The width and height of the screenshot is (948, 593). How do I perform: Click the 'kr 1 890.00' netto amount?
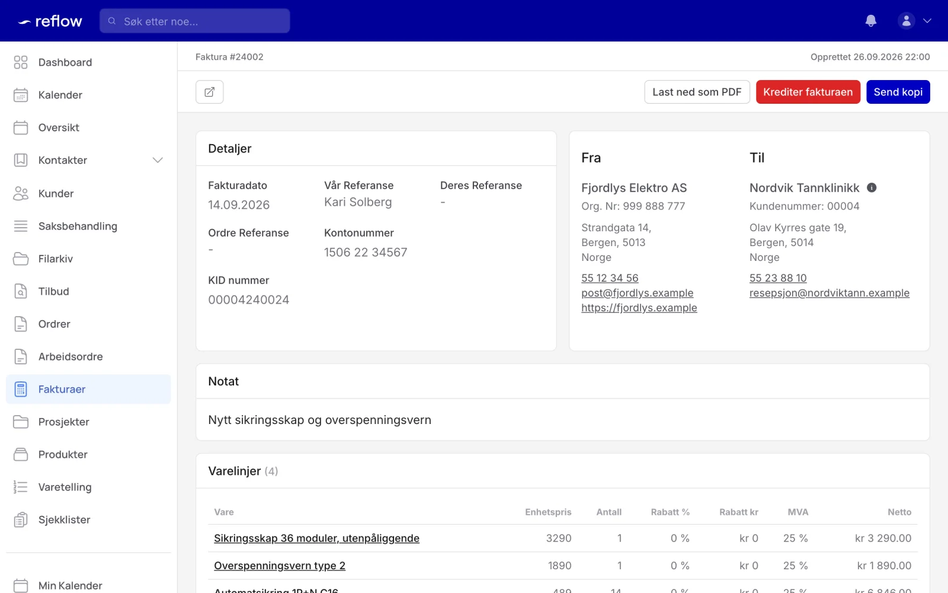(884, 566)
